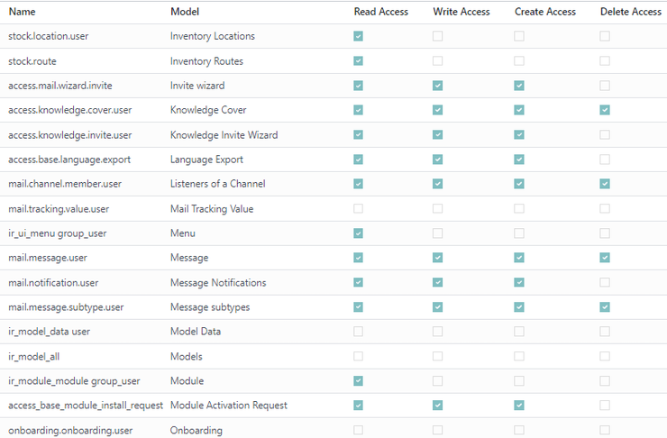The height and width of the screenshot is (438, 667).
Task: Check Delete Access for Invite wizard
Action: pos(605,86)
